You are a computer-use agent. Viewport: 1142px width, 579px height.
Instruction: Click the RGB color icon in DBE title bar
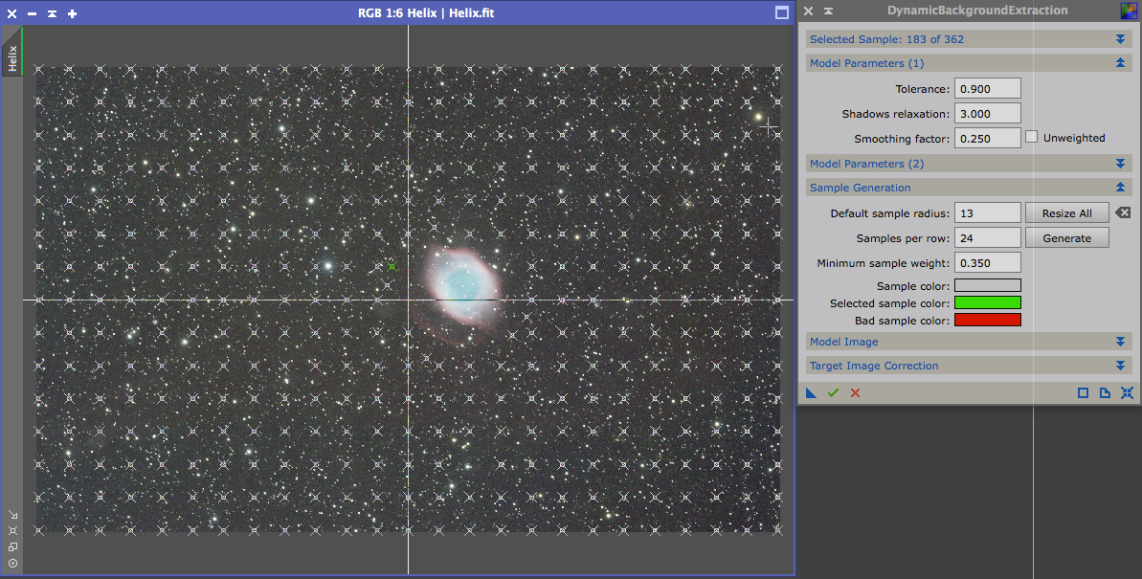pyautogui.click(x=1129, y=11)
